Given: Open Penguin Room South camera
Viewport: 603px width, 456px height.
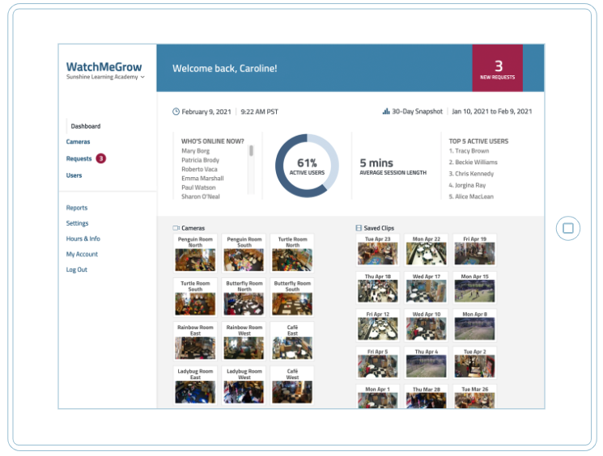Looking at the screenshot, I should point(244,254).
